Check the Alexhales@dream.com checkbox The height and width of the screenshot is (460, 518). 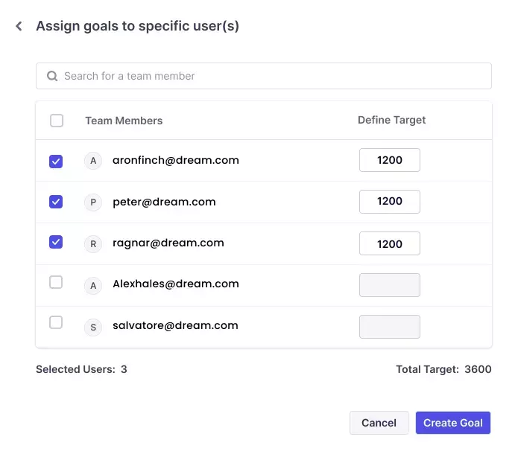(x=56, y=282)
